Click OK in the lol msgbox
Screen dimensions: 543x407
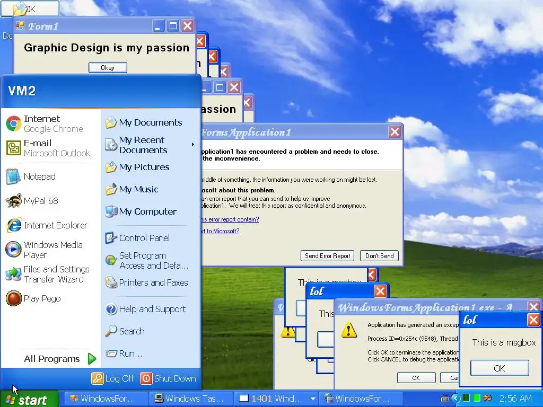500,368
